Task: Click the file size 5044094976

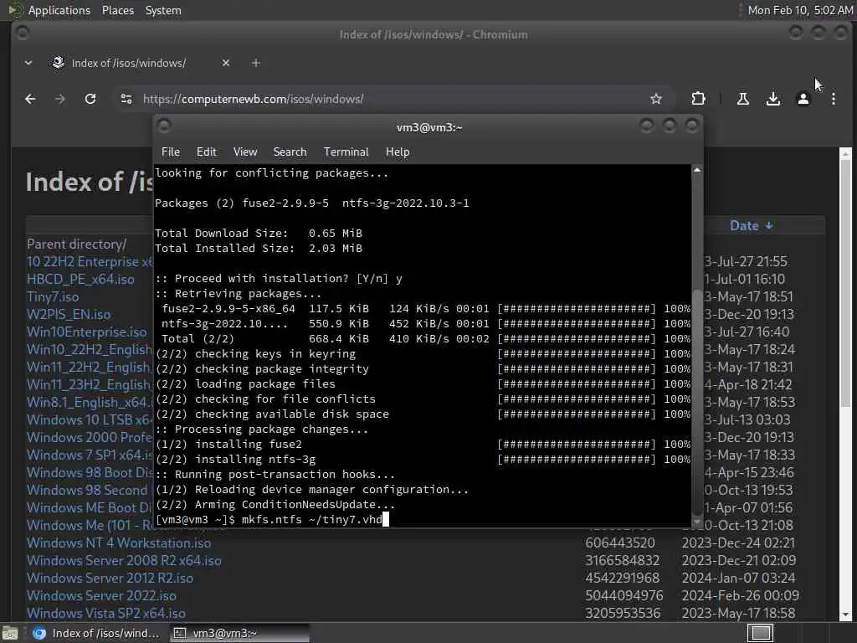Action: [x=624, y=595]
